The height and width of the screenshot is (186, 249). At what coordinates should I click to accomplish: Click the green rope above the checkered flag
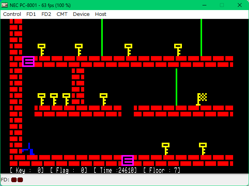pos(201,37)
